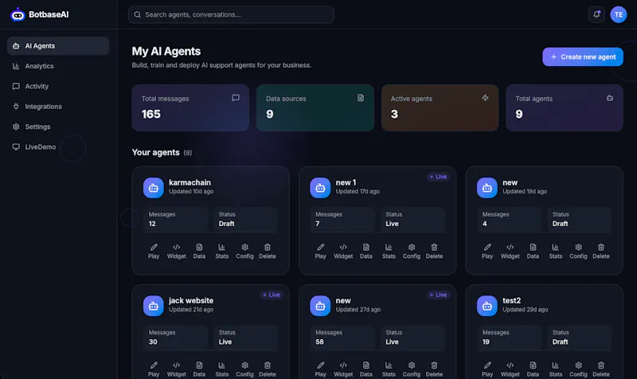This screenshot has width=637, height=379.
Task: Click Play on the test2 agent
Action: pyautogui.click(x=487, y=369)
